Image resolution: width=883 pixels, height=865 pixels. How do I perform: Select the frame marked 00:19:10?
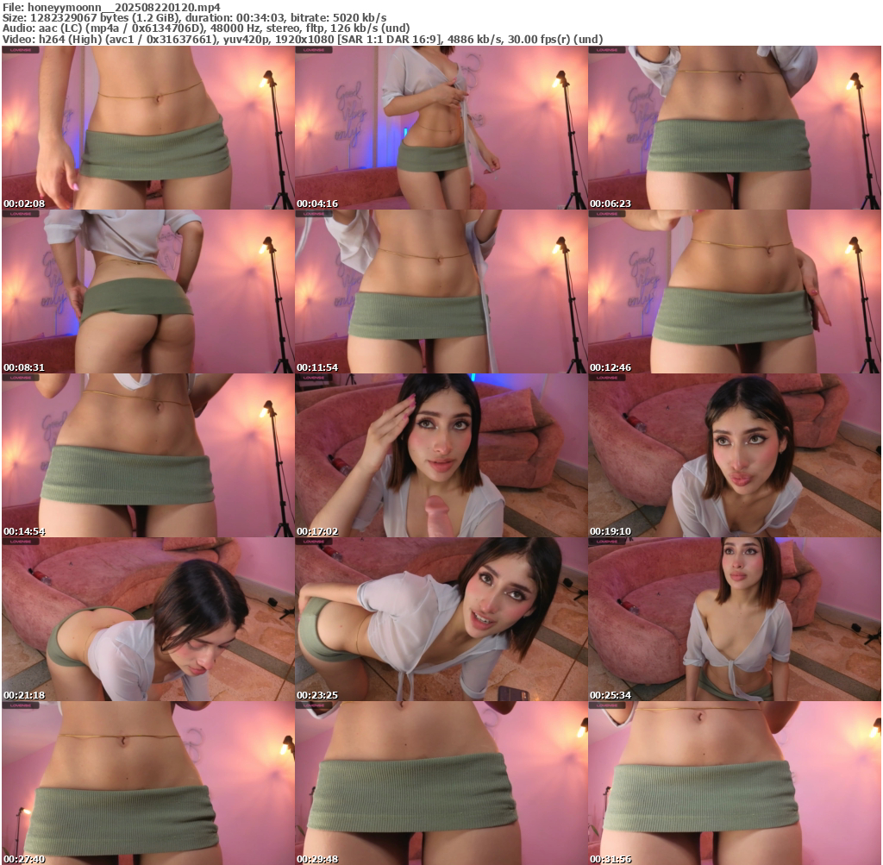pyautogui.click(x=734, y=455)
